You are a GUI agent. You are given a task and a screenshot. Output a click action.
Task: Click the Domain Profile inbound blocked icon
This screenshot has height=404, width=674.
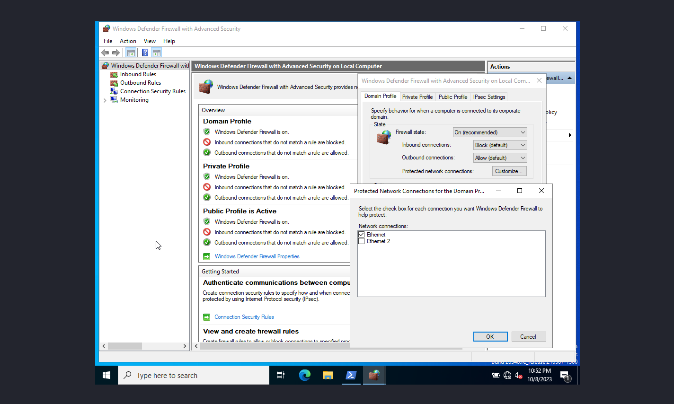tap(207, 142)
